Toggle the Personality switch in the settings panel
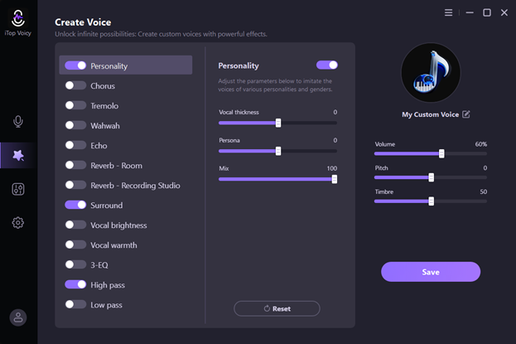 [326, 65]
